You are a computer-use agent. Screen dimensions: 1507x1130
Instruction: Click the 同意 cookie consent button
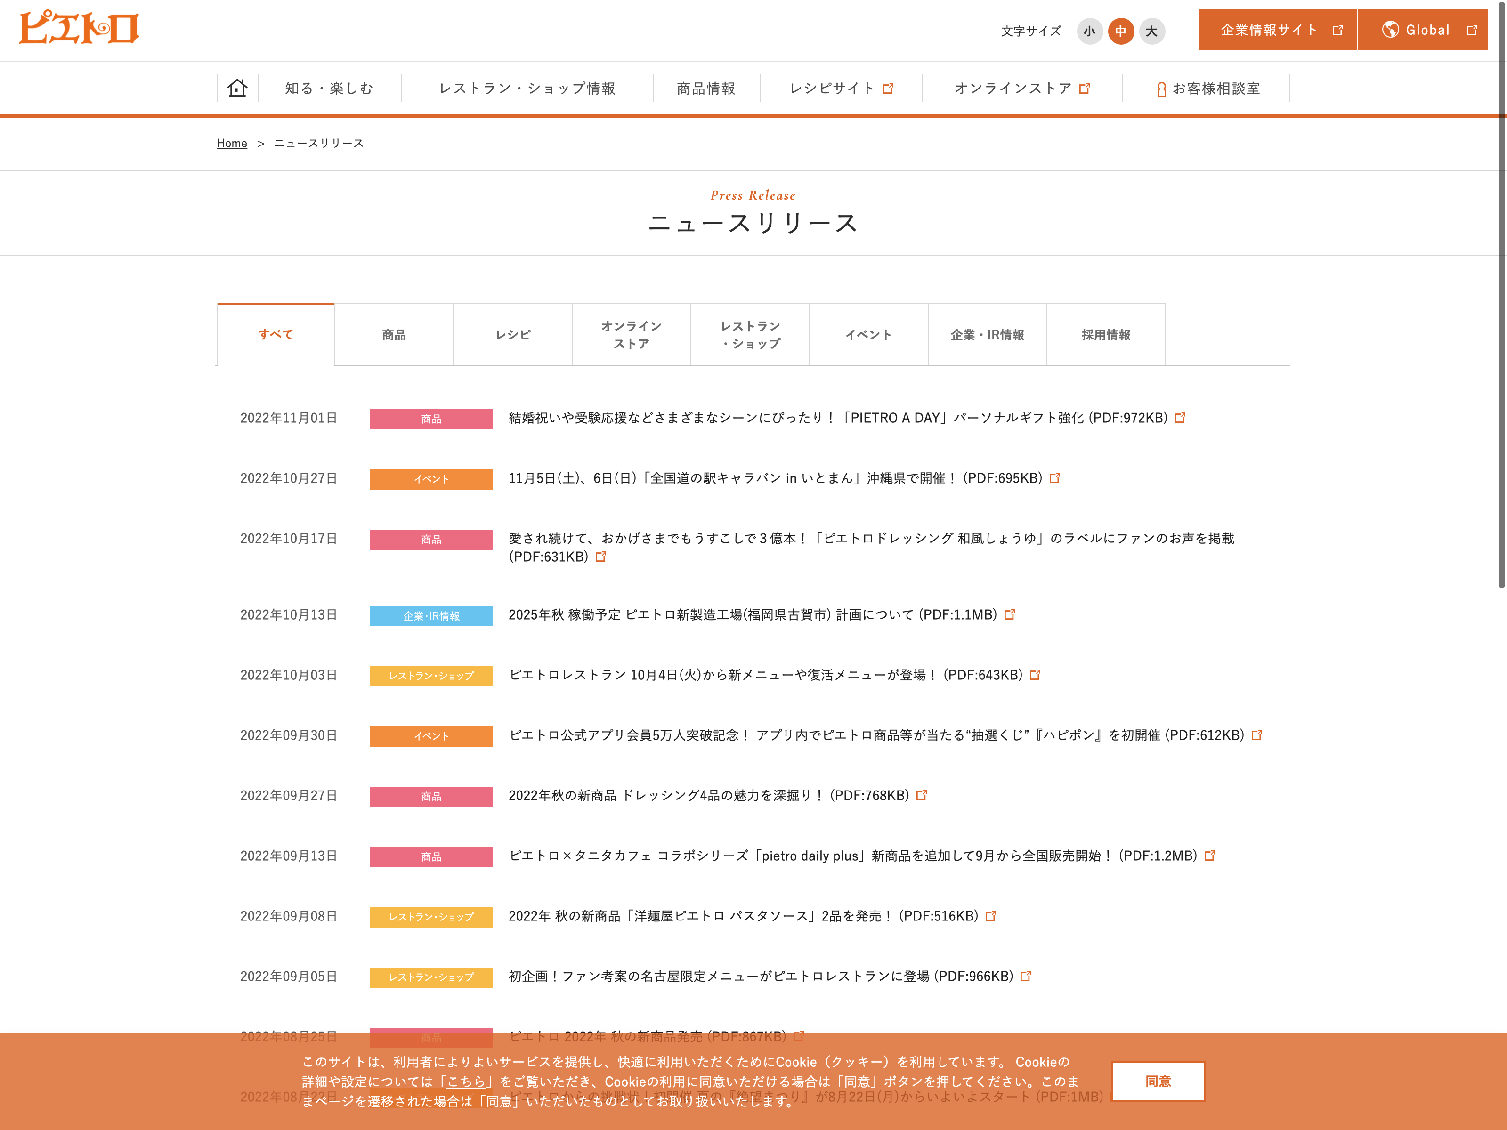pyautogui.click(x=1158, y=1081)
